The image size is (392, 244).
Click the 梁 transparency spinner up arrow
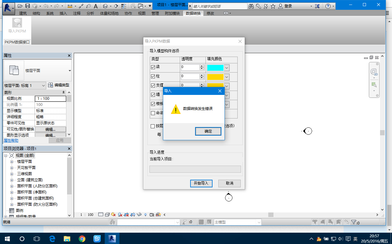[x=202, y=66]
